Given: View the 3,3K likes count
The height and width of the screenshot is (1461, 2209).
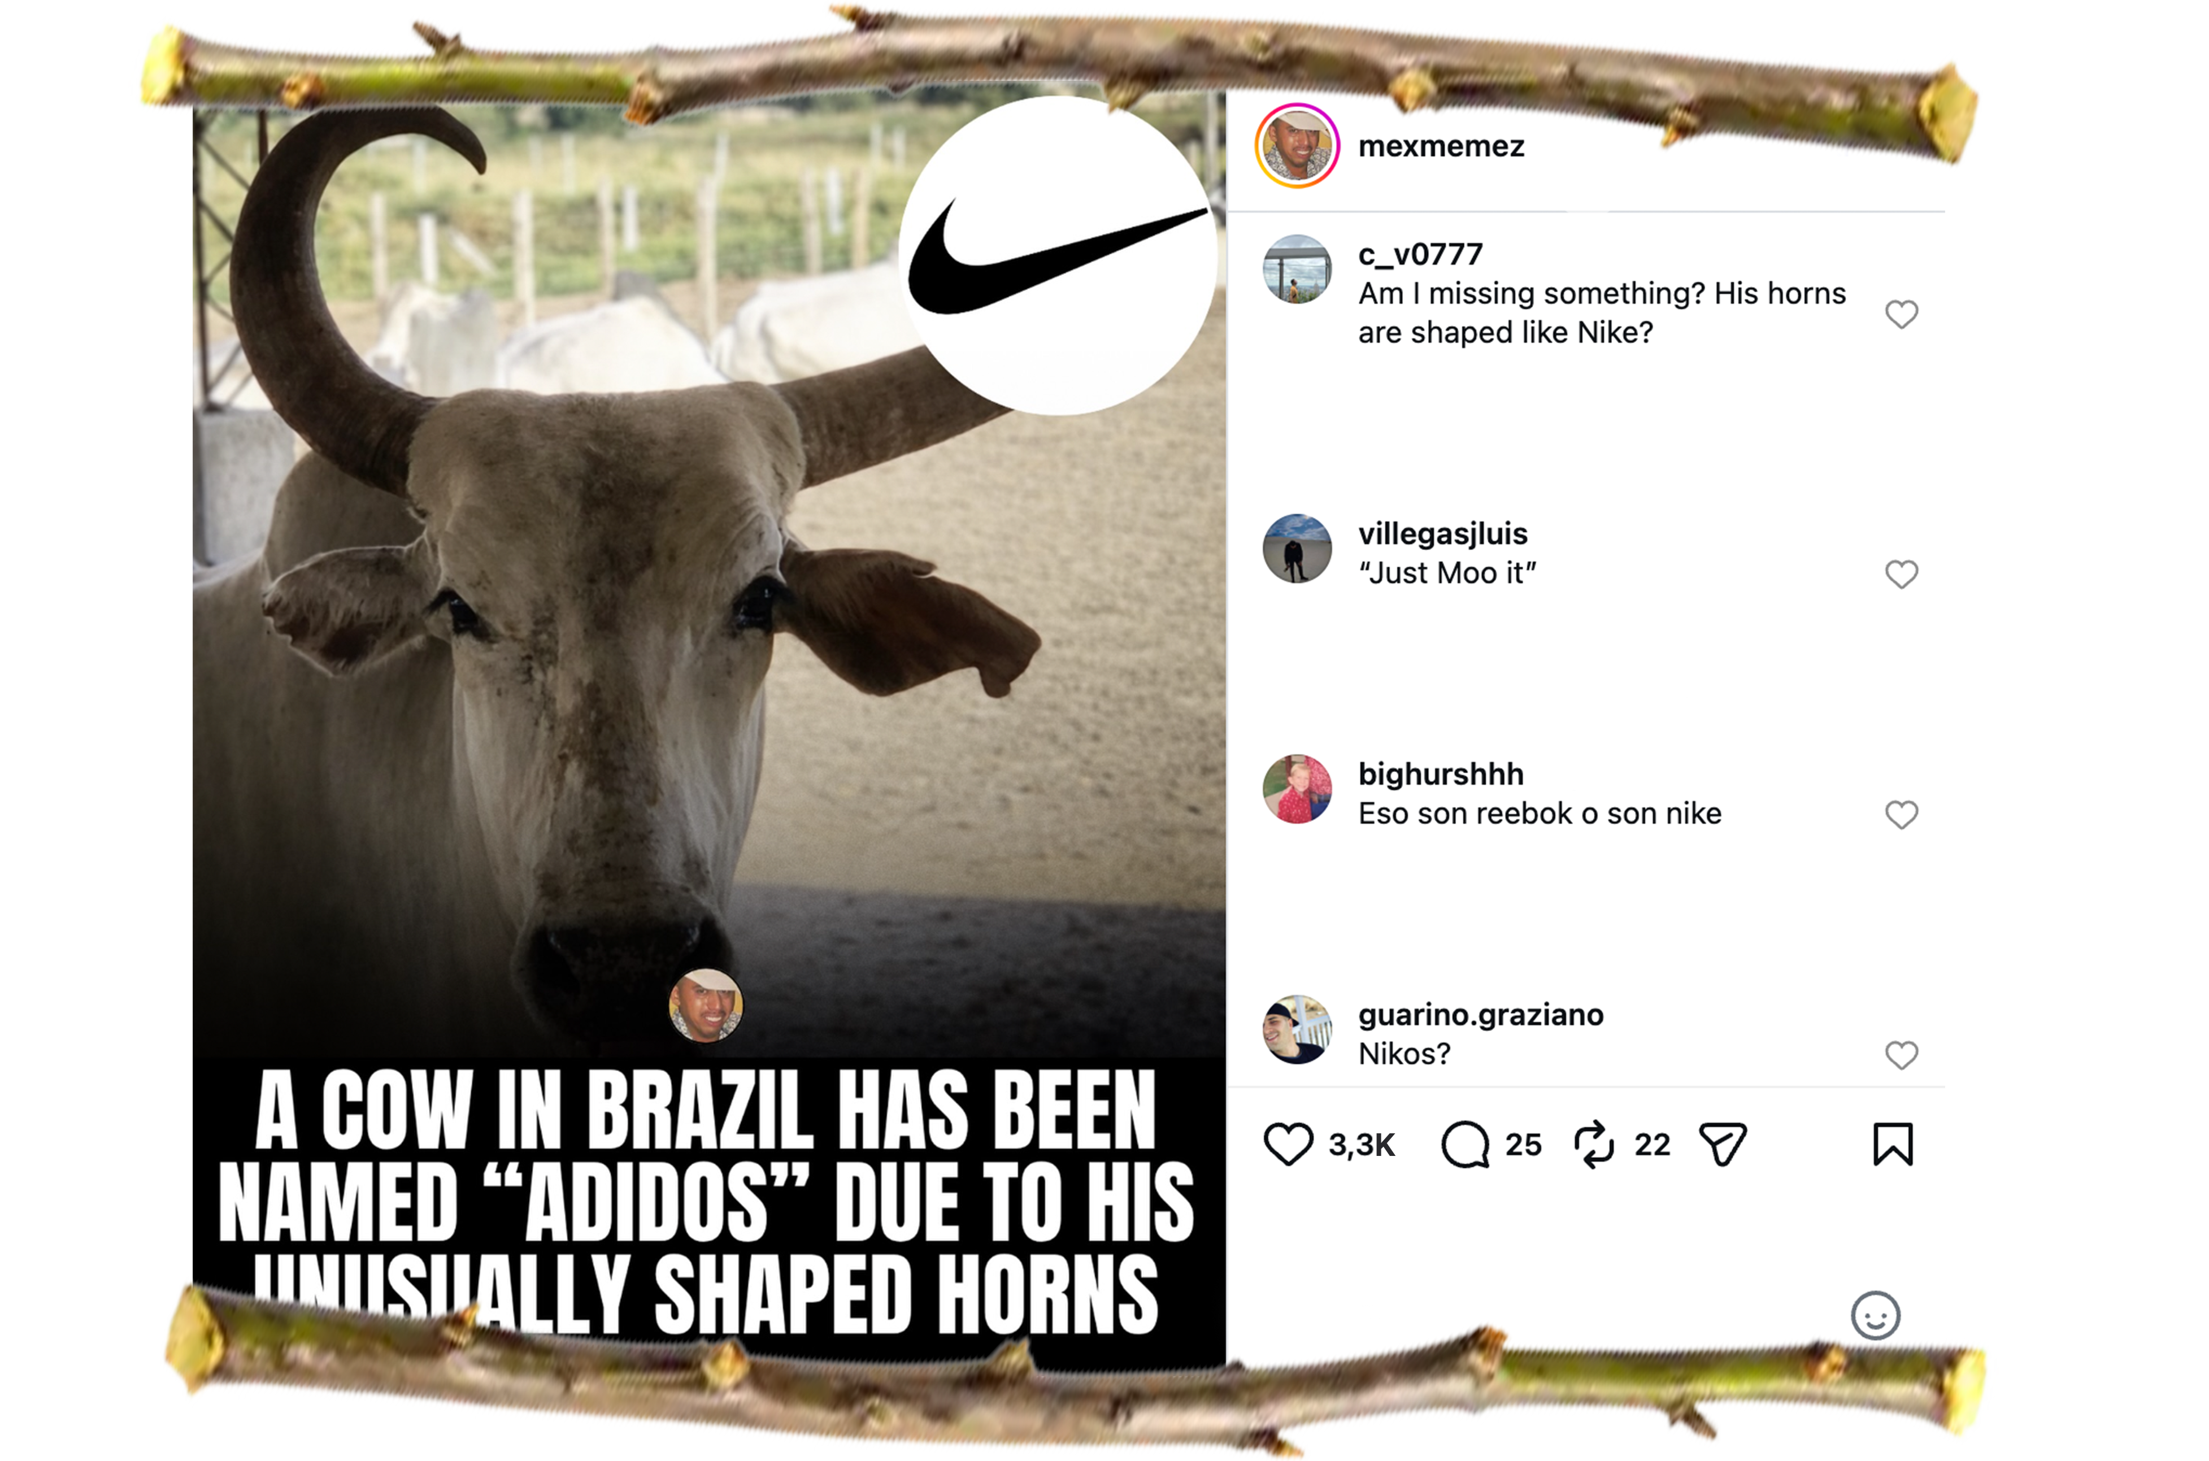Looking at the screenshot, I should pyautogui.click(x=1361, y=1145).
